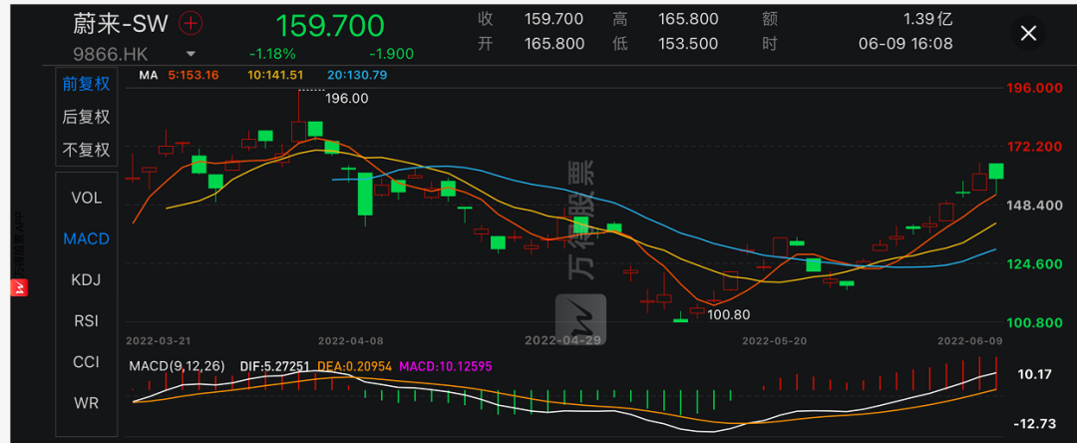Image resolution: width=1077 pixels, height=443 pixels.
Task: Add 蔚来-SW to watchlist with plus icon
Action: coord(190,23)
